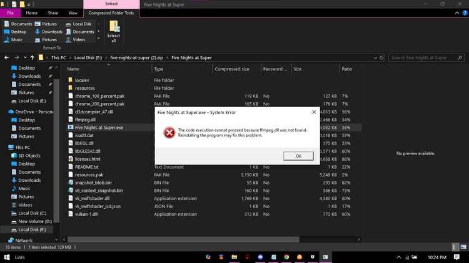Select the locales folder
Screen dimensions: 469x263
coord(82,80)
